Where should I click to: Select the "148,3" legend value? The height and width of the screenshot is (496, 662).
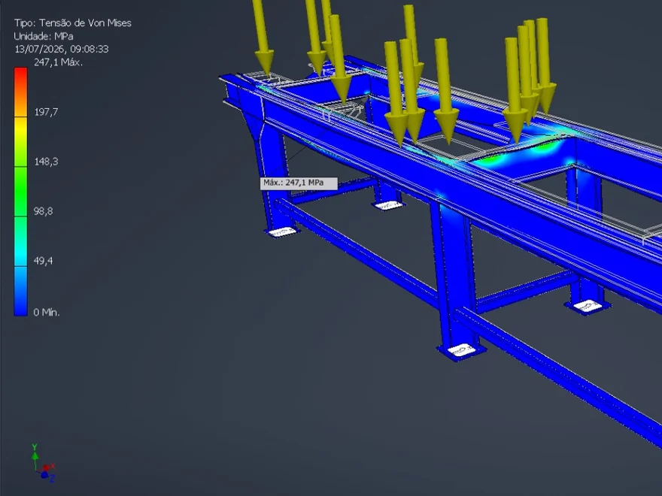46,162
